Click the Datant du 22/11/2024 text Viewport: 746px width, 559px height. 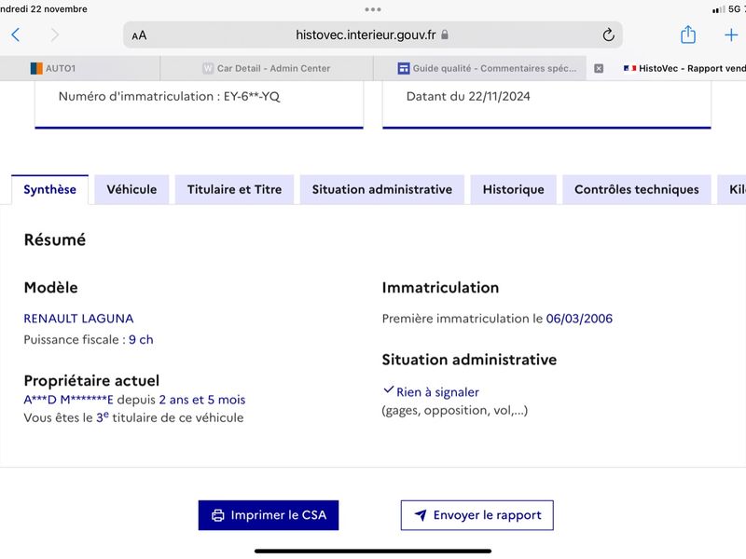(x=468, y=97)
